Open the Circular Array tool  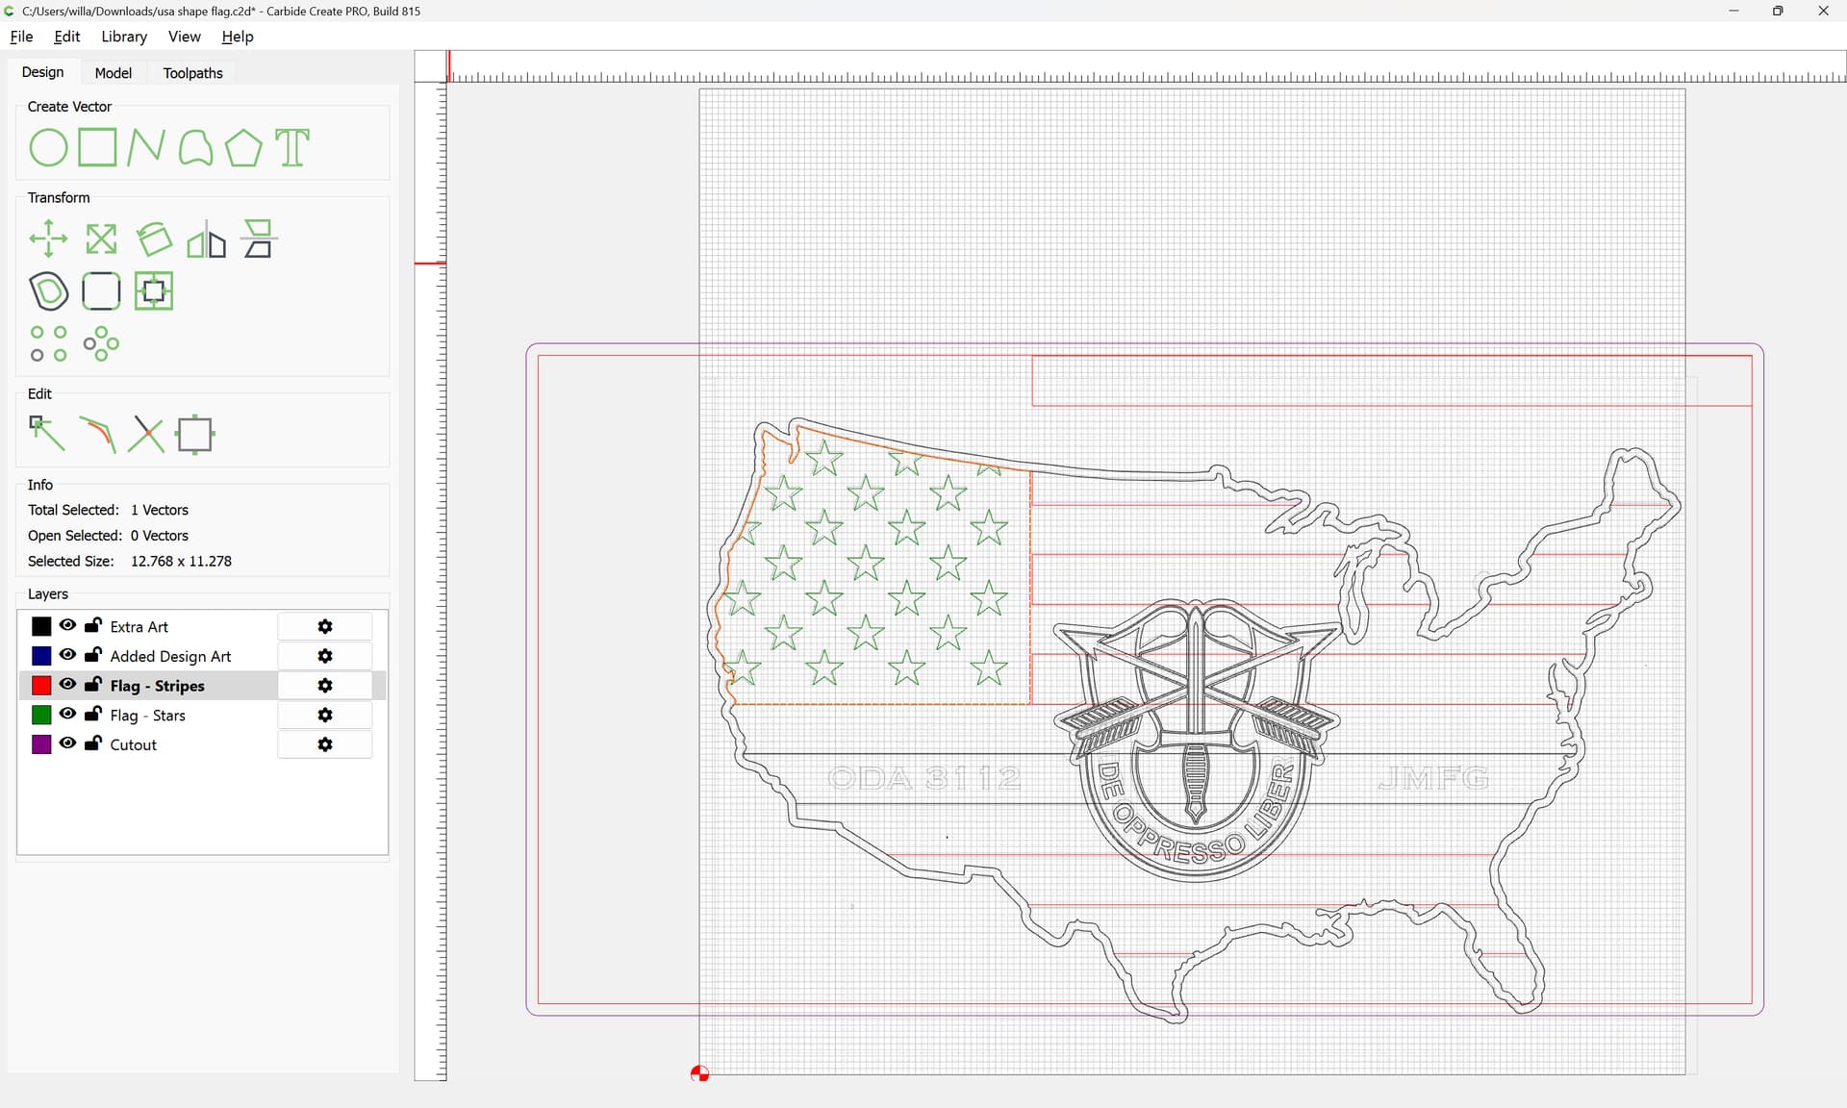click(x=101, y=344)
